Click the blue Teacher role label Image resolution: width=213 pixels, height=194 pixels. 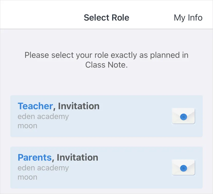[35, 106]
